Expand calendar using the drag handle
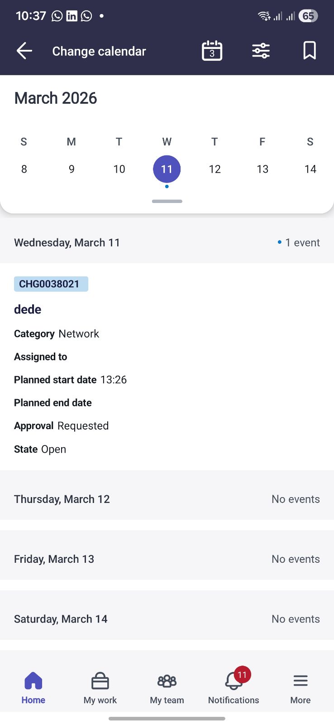This screenshot has height=725, width=334. tap(167, 201)
